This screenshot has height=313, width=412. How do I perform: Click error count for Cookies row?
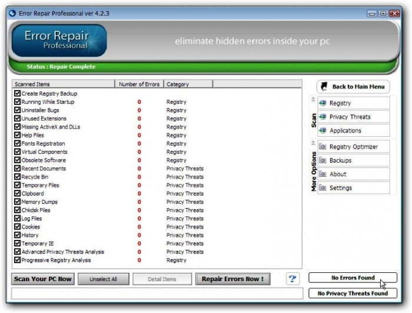[139, 227]
